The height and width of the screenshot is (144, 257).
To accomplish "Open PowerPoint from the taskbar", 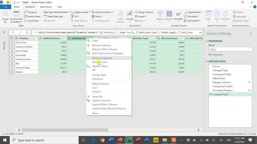I will (120, 140).
